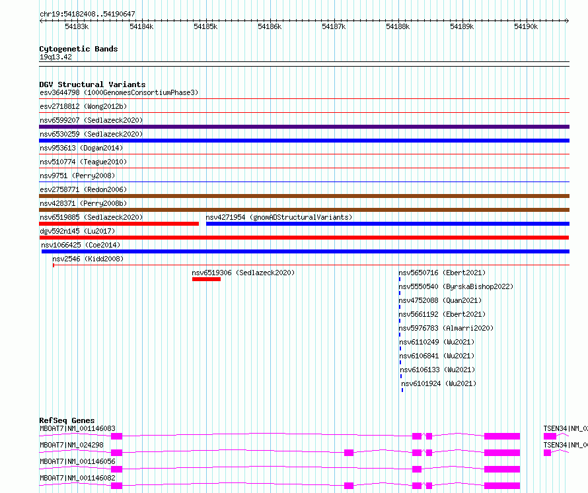Click nsv5976783 (Almarri2020) label
588x493 pixels.
pos(446,328)
